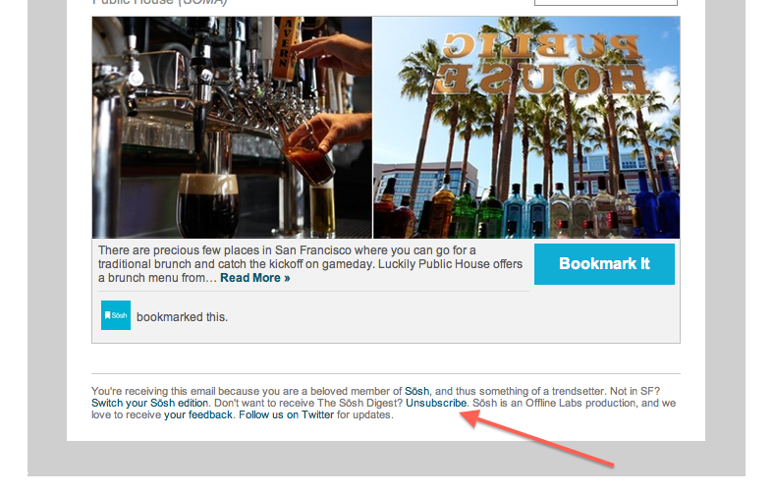This screenshot has height=493, width=774.
Task: Click the red arrow annotation head
Action: pyautogui.click(x=470, y=418)
